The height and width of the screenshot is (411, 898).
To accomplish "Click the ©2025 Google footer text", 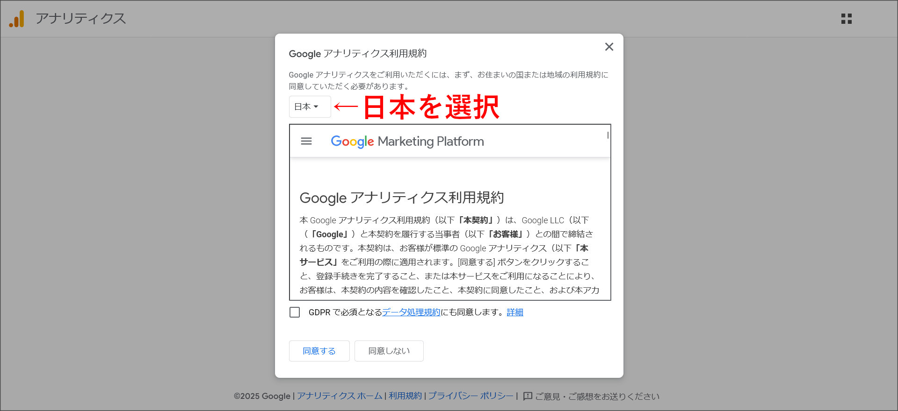I will [262, 396].
